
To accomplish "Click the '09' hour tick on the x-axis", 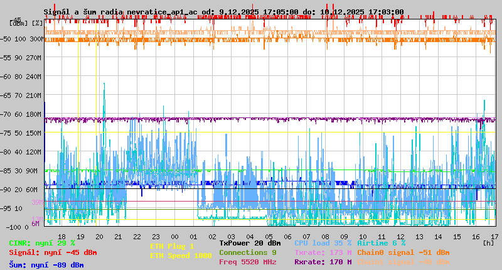I will click(x=344, y=237).
